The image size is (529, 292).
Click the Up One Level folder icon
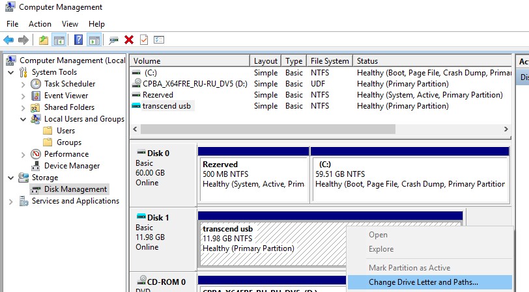click(44, 40)
